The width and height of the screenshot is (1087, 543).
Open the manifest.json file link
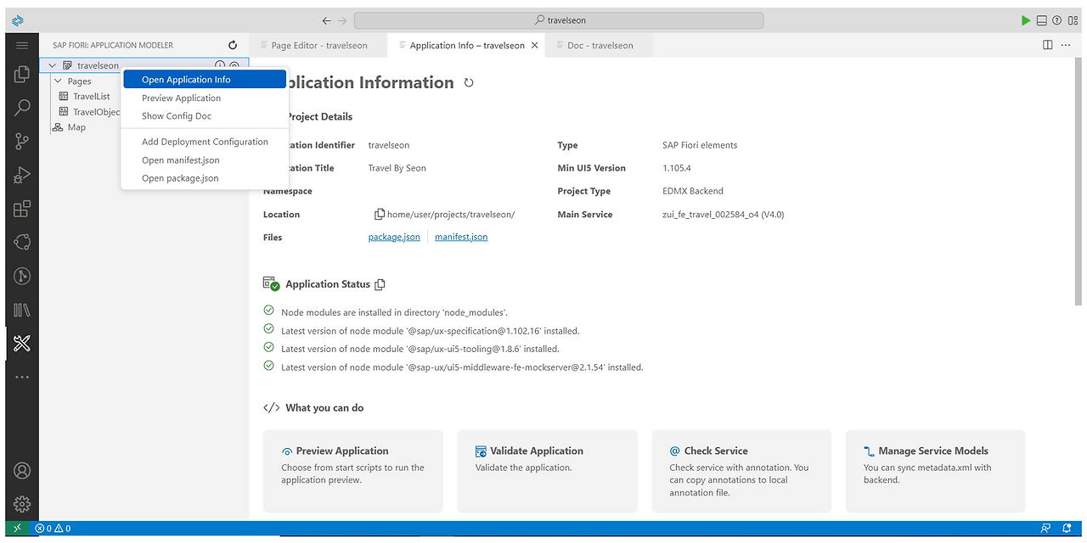pos(461,238)
